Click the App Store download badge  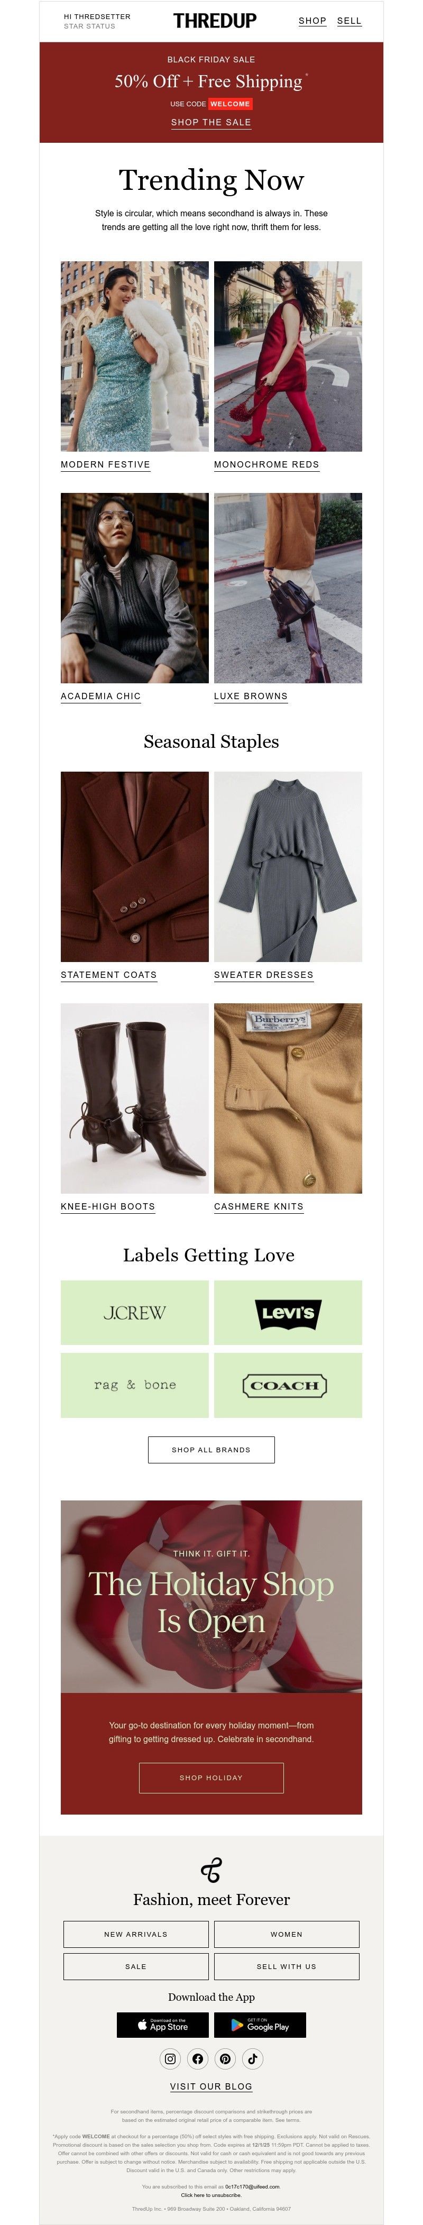[162, 2025]
